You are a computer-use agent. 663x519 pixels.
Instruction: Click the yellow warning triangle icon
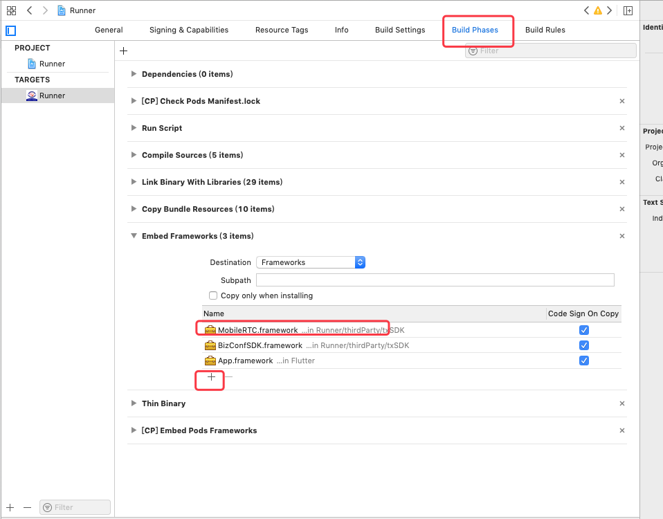click(x=597, y=10)
